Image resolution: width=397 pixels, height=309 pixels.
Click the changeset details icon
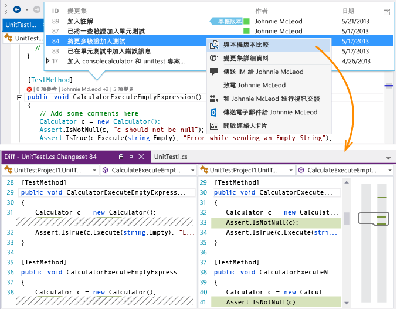click(214, 58)
